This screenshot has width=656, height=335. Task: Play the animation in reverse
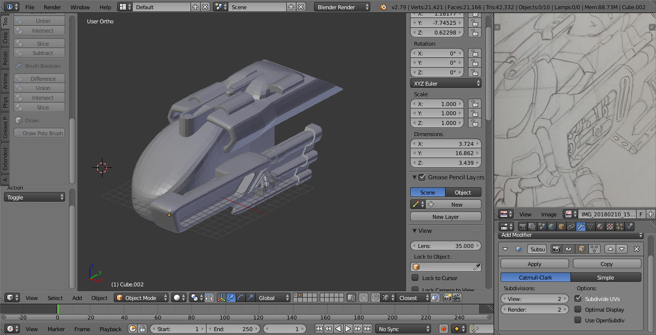(338, 329)
